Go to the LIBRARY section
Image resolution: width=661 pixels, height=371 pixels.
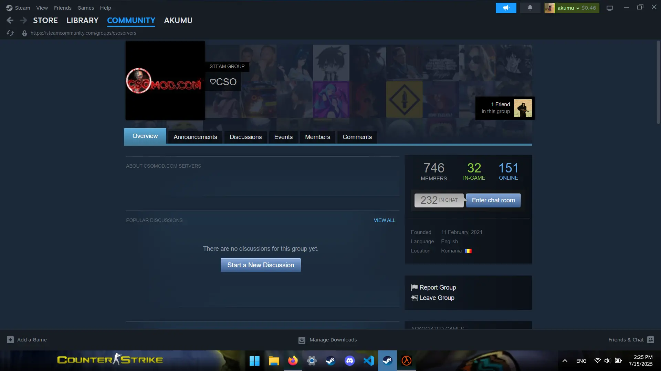pos(83,21)
